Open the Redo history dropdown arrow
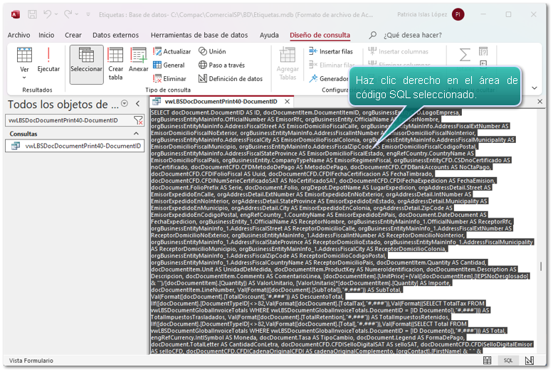The width and height of the screenshot is (553, 372). click(77, 14)
